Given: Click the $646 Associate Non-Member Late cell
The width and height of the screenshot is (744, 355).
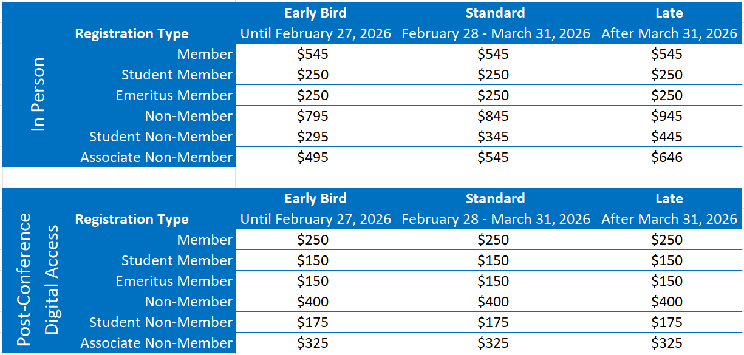Looking at the screenshot, I should [x=667, y=157].
